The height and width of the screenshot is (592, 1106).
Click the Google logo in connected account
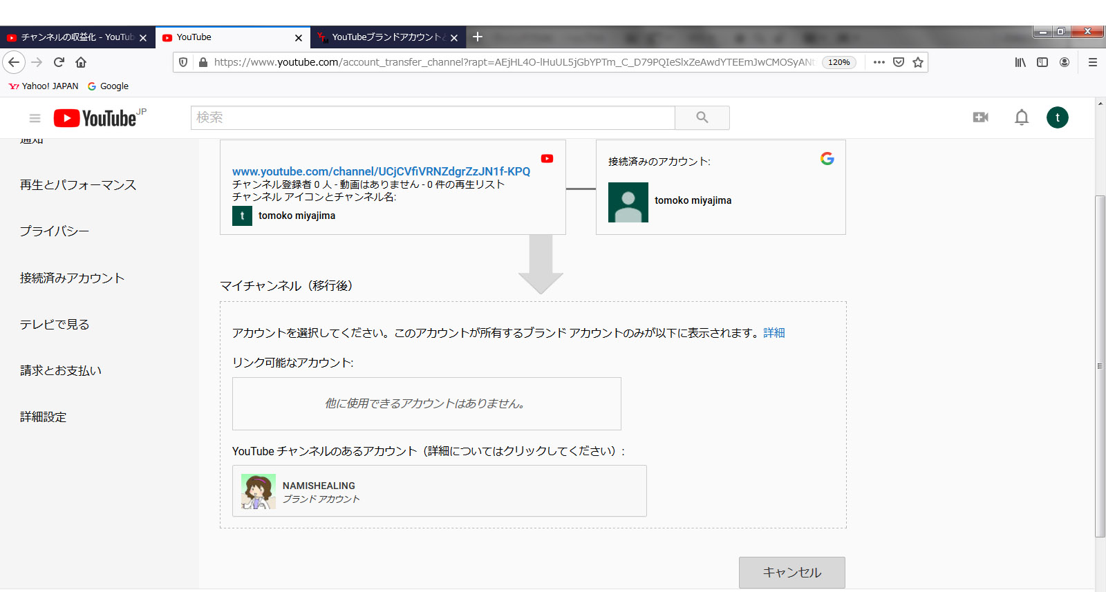(x=827, y=159)
